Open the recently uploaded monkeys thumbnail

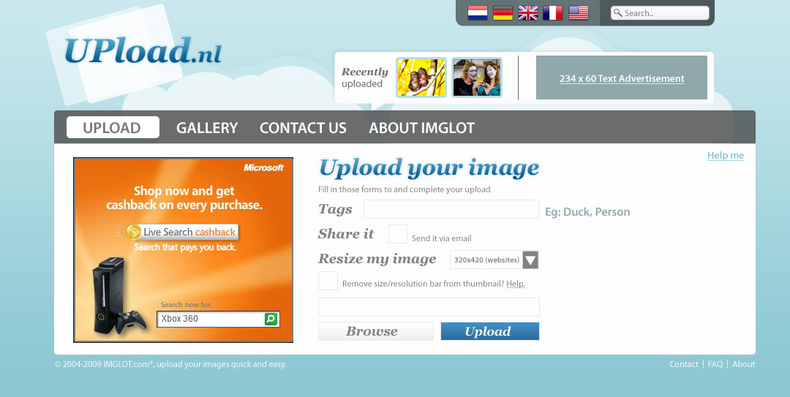pos(421,77)
